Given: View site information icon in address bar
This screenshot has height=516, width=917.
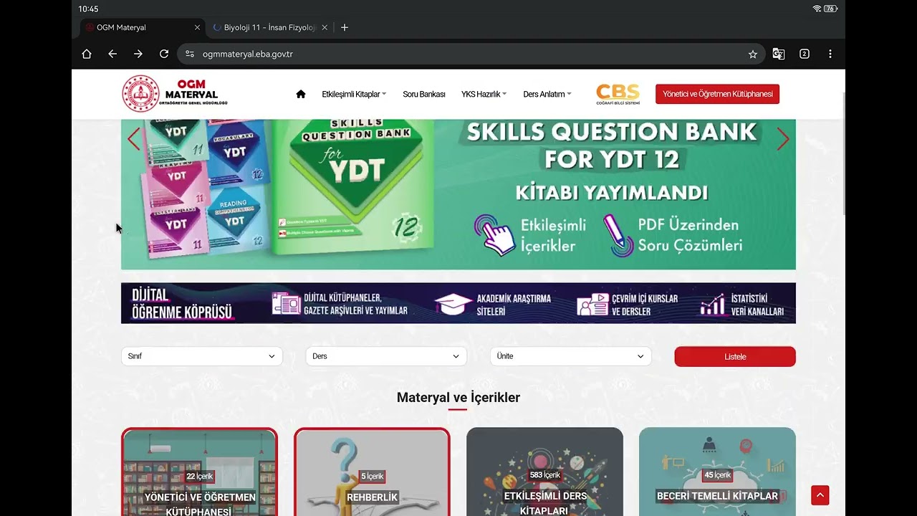Looking at the screenshot, I should (x=190, y=54).
